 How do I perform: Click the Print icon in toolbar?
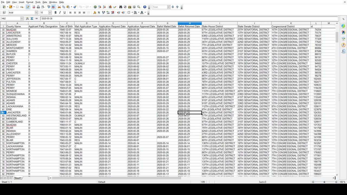38,7
